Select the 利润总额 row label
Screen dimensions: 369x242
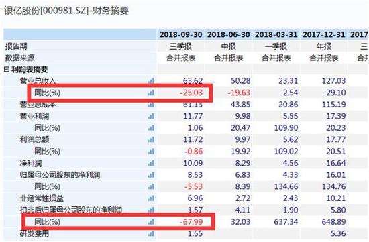point(34,139)
